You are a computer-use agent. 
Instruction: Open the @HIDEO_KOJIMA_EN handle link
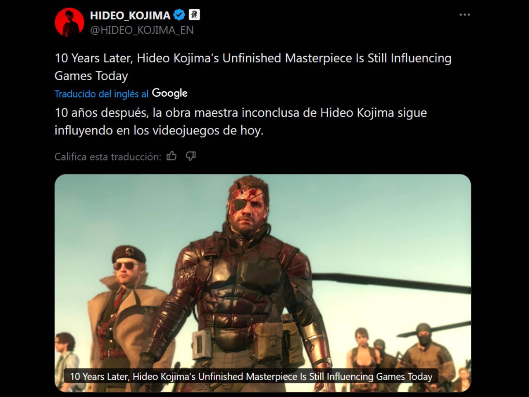pos(142,30)
